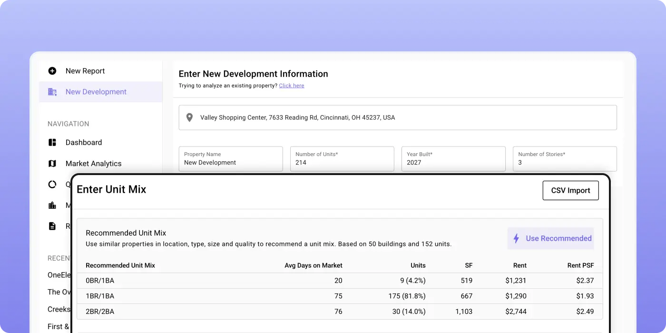
Task: Click the 1,103 SF value
Action: tap(464, 312)
